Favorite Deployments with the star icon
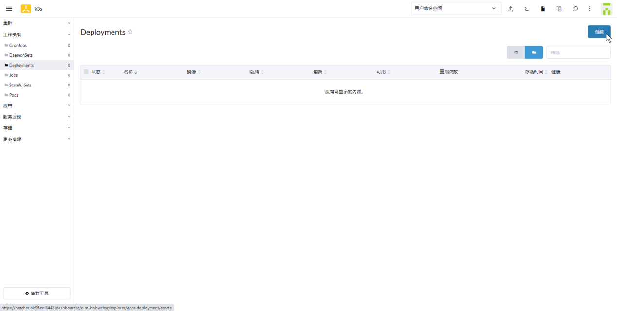This screenshot has width=617, height=311. click(x=130, y=32)
